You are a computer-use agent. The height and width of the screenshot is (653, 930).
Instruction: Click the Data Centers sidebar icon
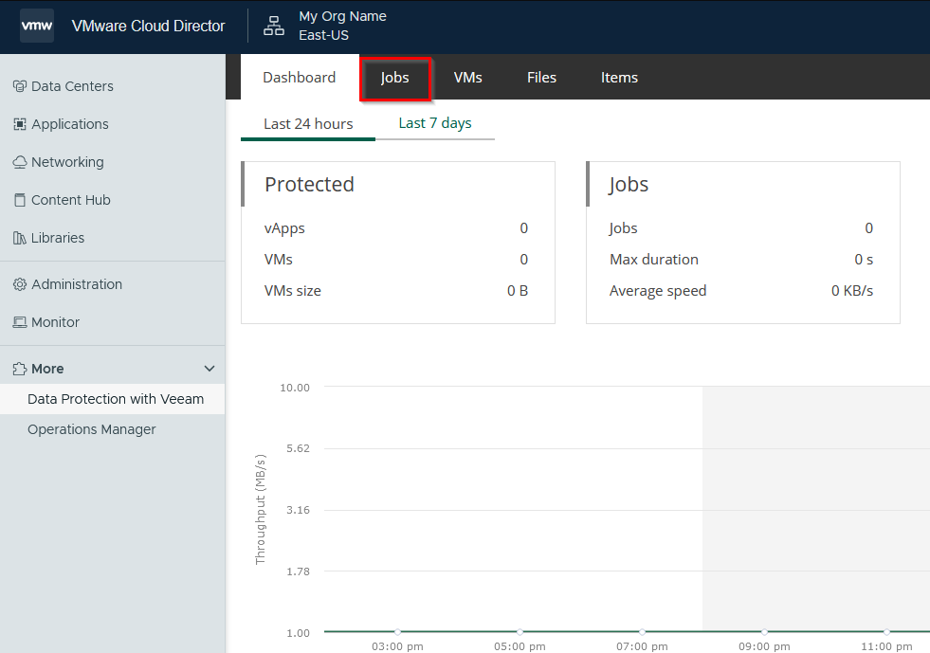[x=20, y=86]
